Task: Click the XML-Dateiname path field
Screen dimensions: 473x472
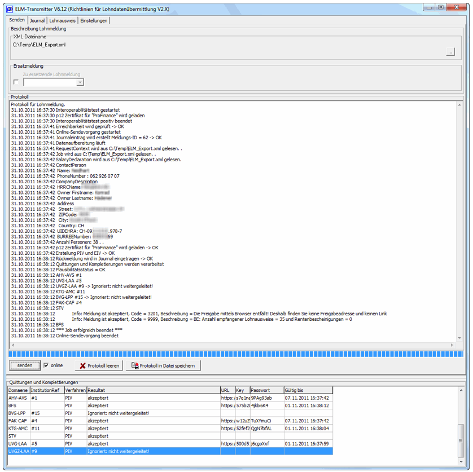Action: (226, 44)
